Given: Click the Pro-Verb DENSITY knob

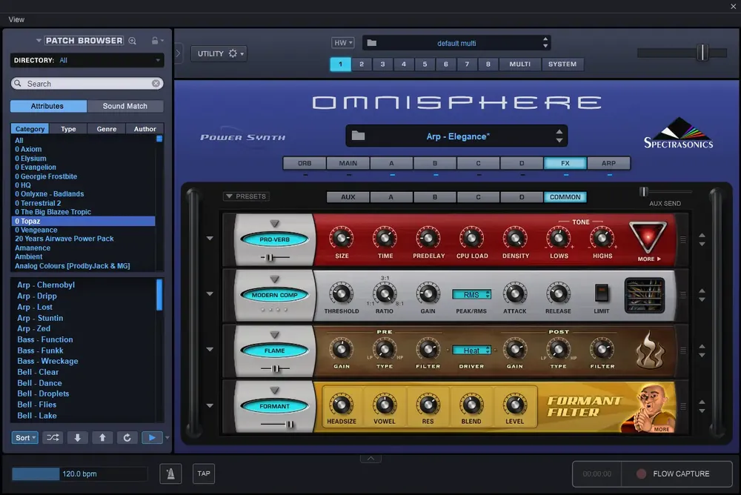Looking at the screenshot, I should (x=515, y=238).
